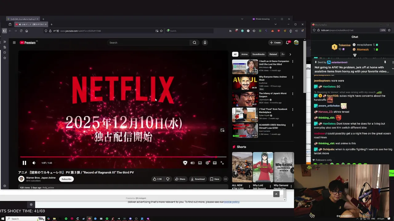Open options for 'I Gaslit an AI' video
Image resolution: width=394 pixels, height=221 pixels.
[292, 61]
